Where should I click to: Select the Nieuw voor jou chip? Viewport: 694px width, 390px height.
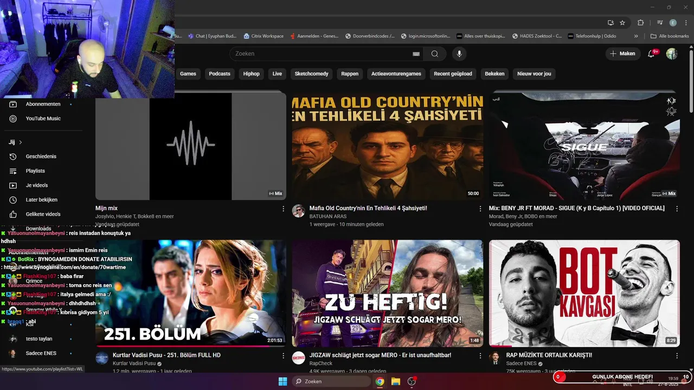[x=534, y=74]
